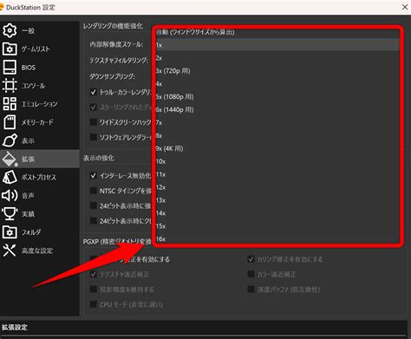Open the 高度な設定 tools icon
Viewport: 411px width, 339px height.
pyautogui.click(x=10, y=251)
